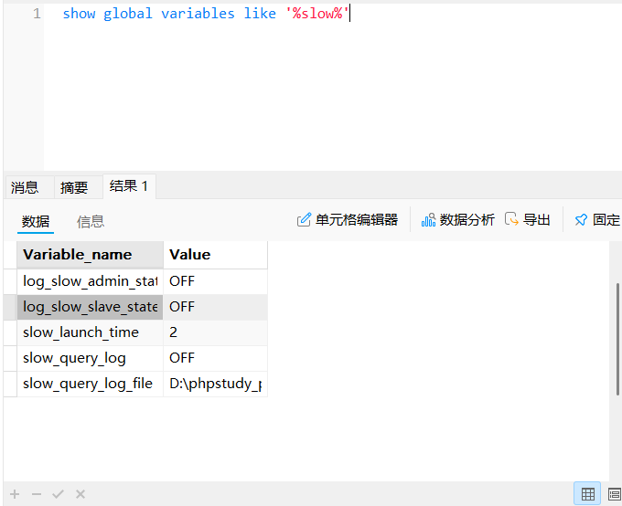
Task: Click the vertical scrollbar of results
Action: tap(618, 338)
